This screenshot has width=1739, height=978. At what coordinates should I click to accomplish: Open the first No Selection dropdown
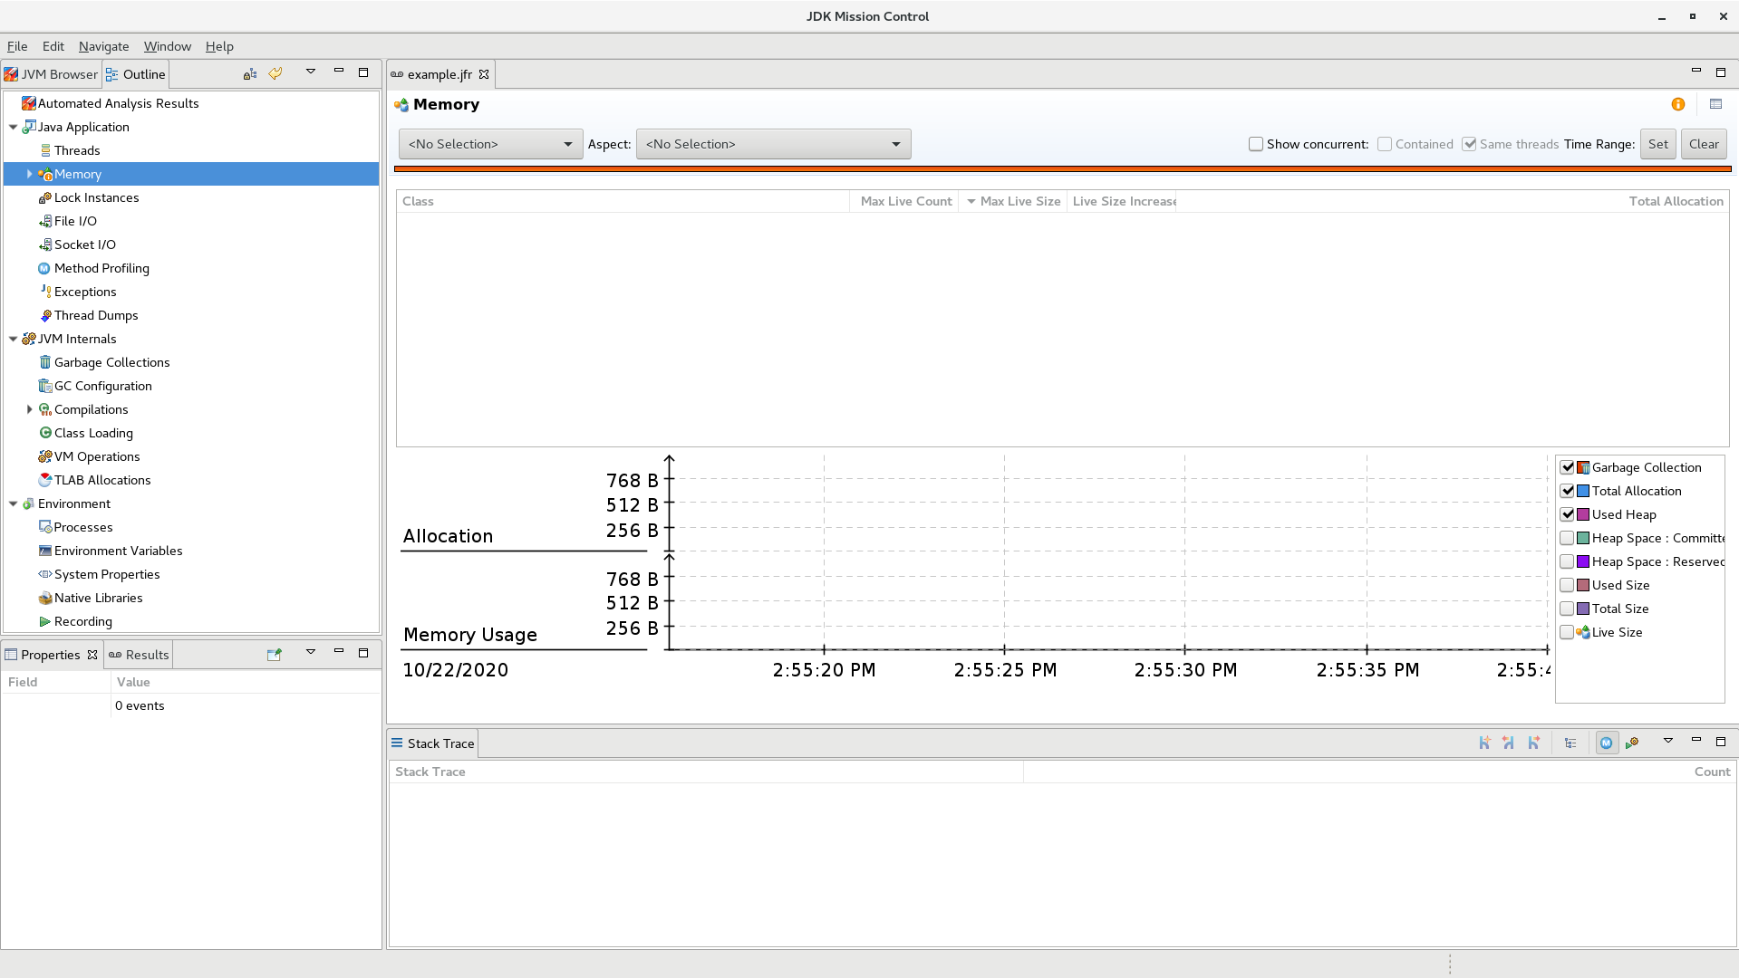[490, 144]
